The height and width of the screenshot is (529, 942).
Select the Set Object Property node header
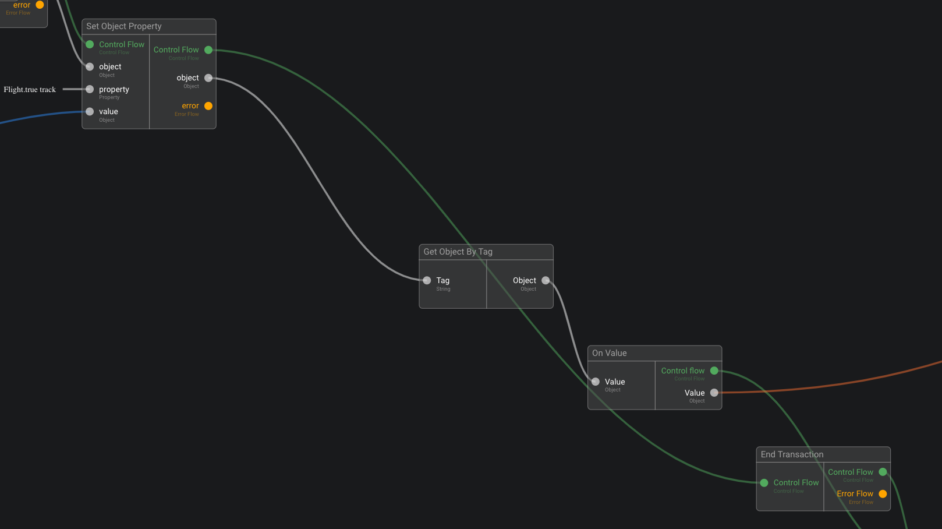coord(148,26)
